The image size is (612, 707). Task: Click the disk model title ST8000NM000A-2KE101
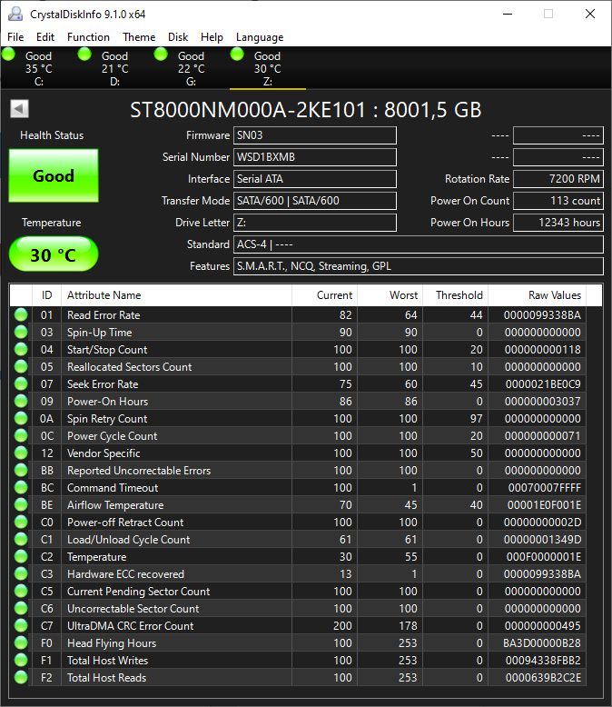click(247, 110)
